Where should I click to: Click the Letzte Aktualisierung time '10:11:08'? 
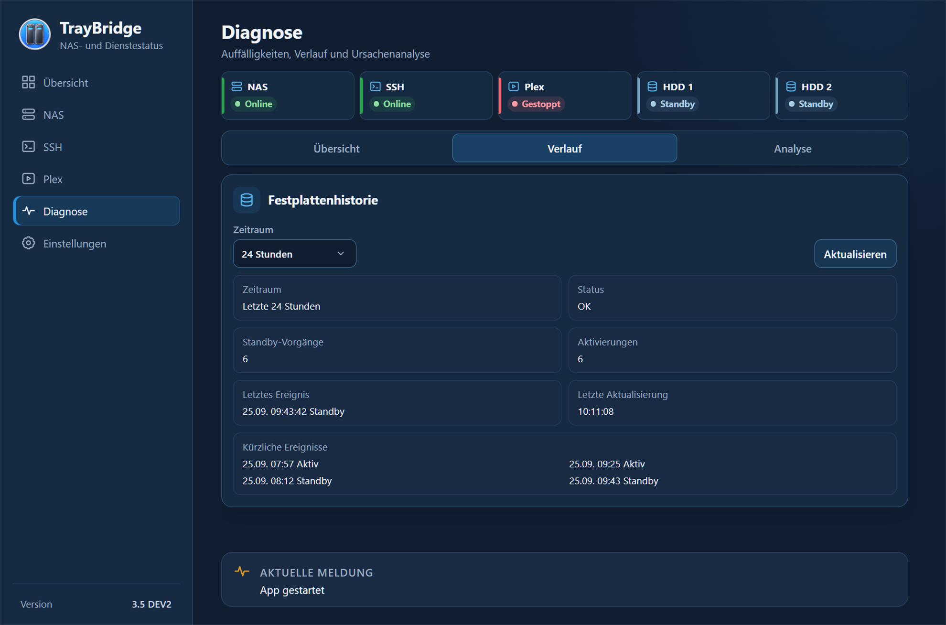[595, 411]
